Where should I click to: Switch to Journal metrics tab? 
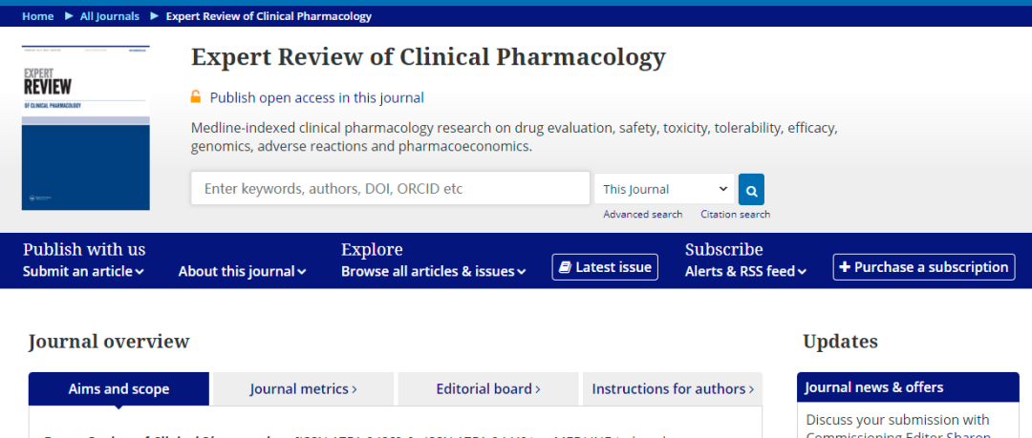(x=304, y=388)
